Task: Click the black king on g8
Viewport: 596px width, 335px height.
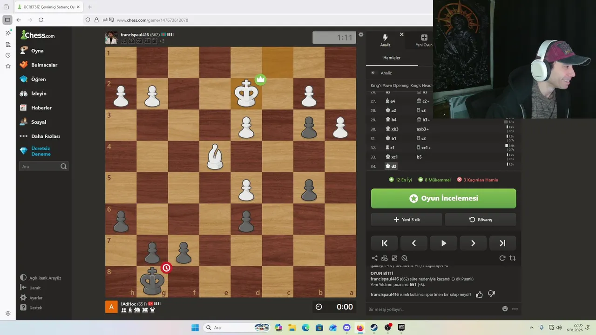Action: [152, 281]
